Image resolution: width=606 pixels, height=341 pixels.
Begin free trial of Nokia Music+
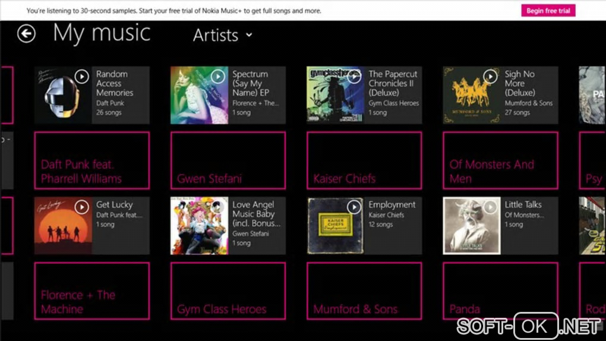(x=548, y=11)
